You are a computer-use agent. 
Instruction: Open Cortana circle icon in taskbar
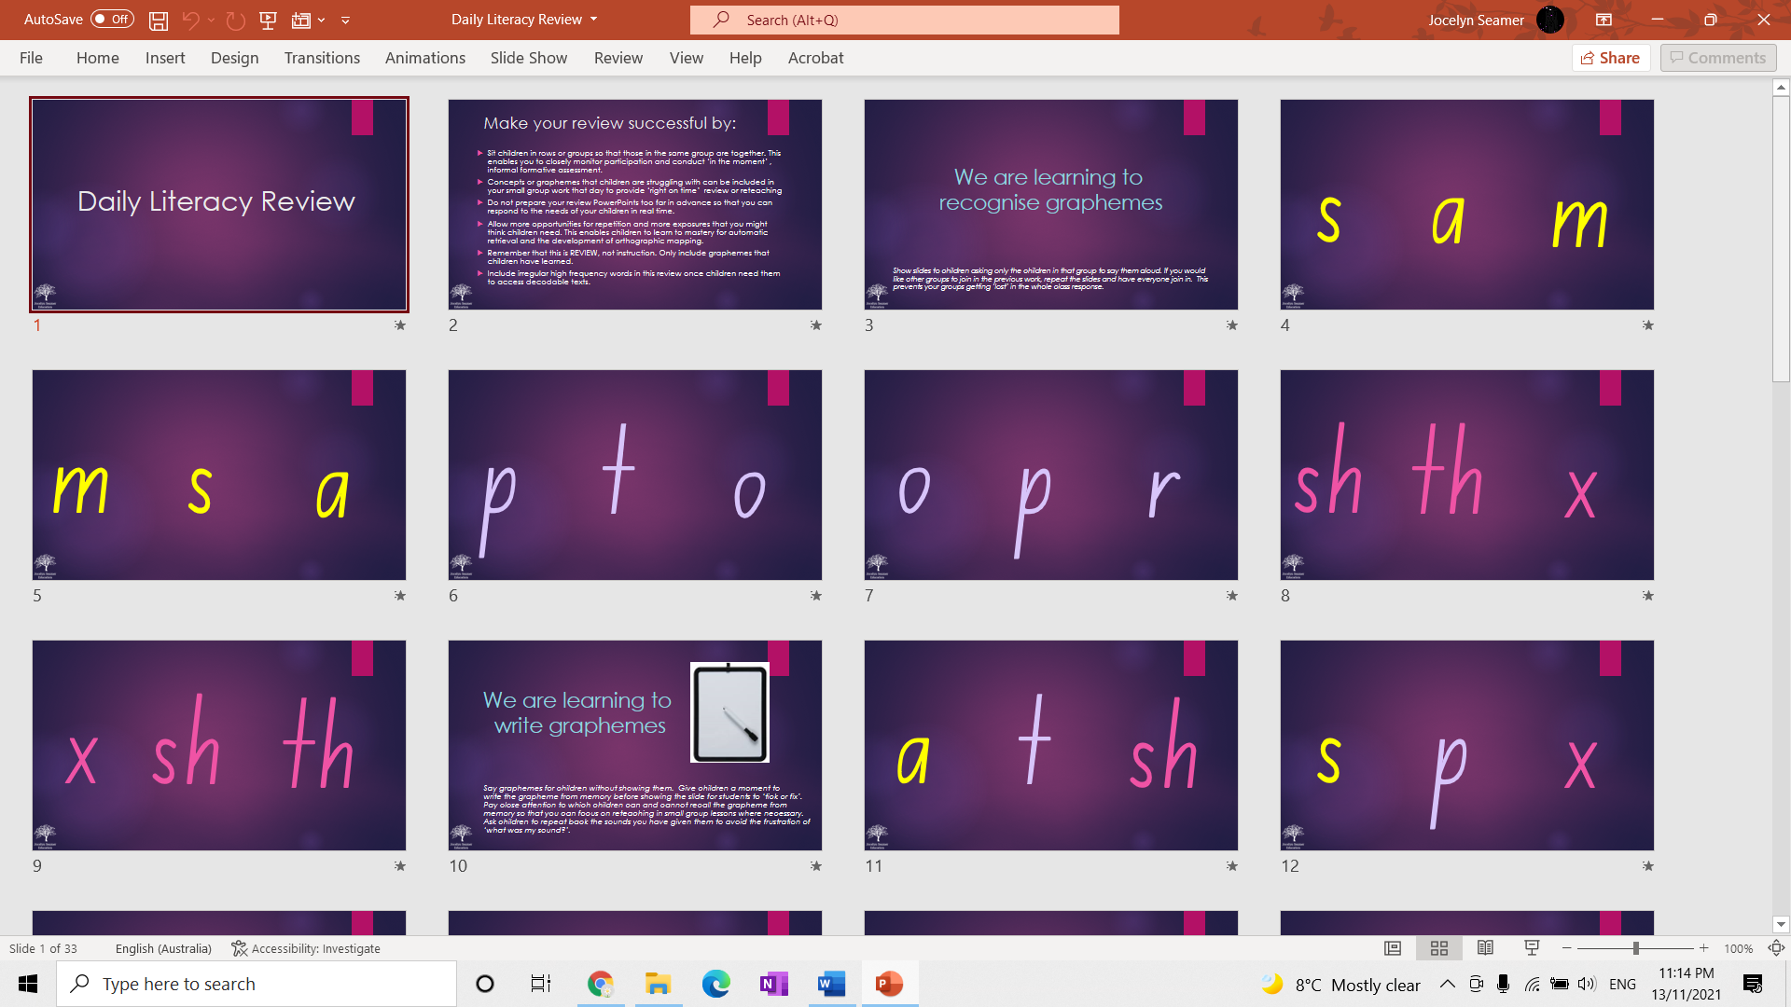(485, 984)
